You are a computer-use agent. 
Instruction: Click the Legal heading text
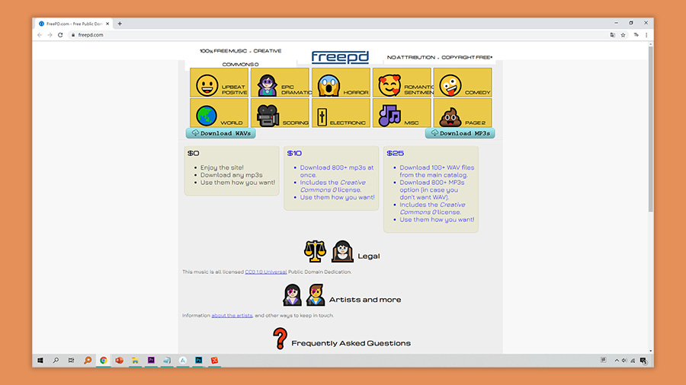pos(369,256)
